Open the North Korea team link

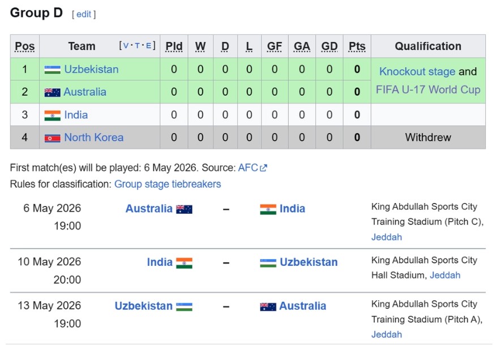[x=93, y=137]
